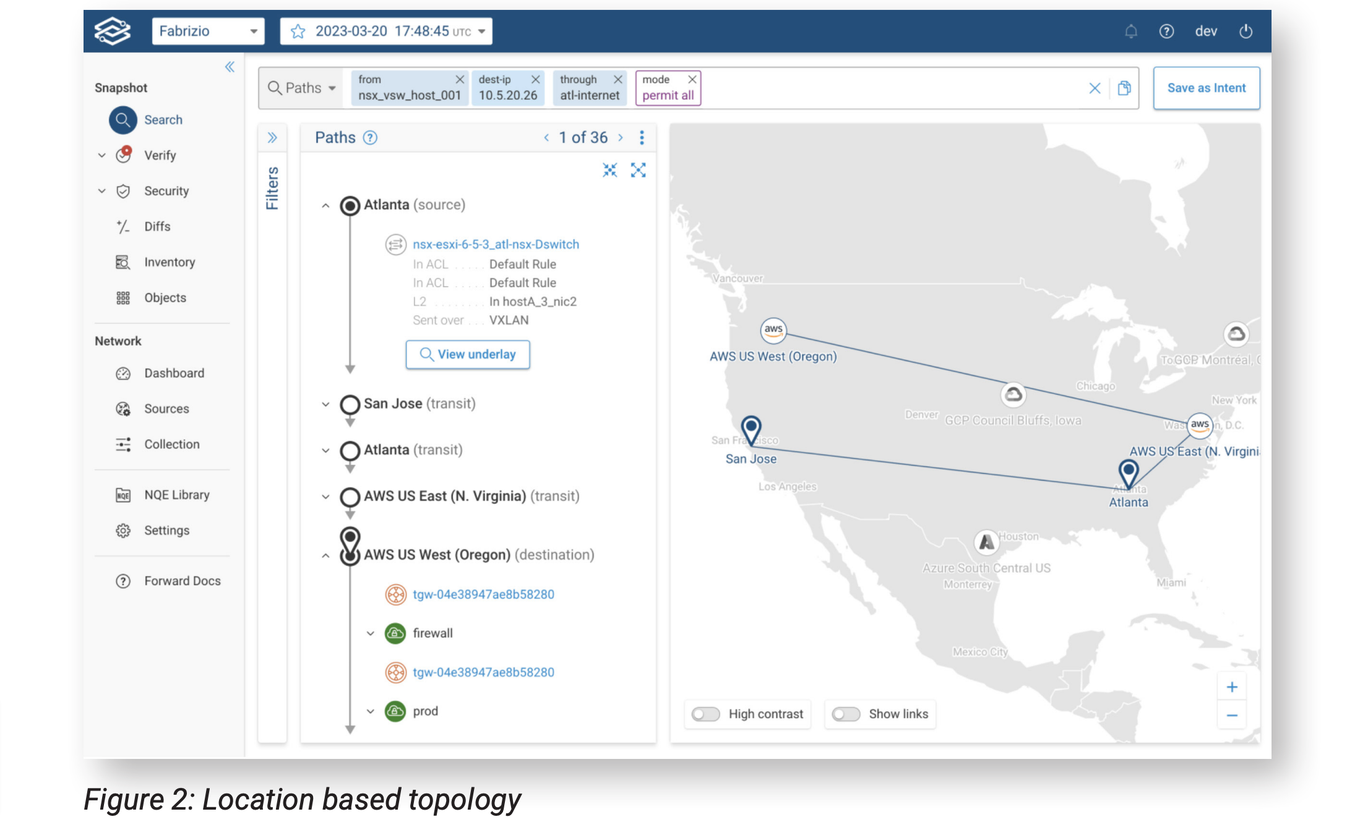Click the notifications bell icon
Screen dimensions: 1360x835
(x=1130, y=31)
